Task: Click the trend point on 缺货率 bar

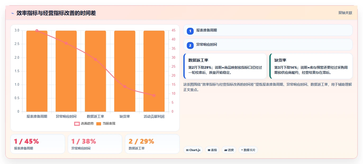Action: (125, 86)
